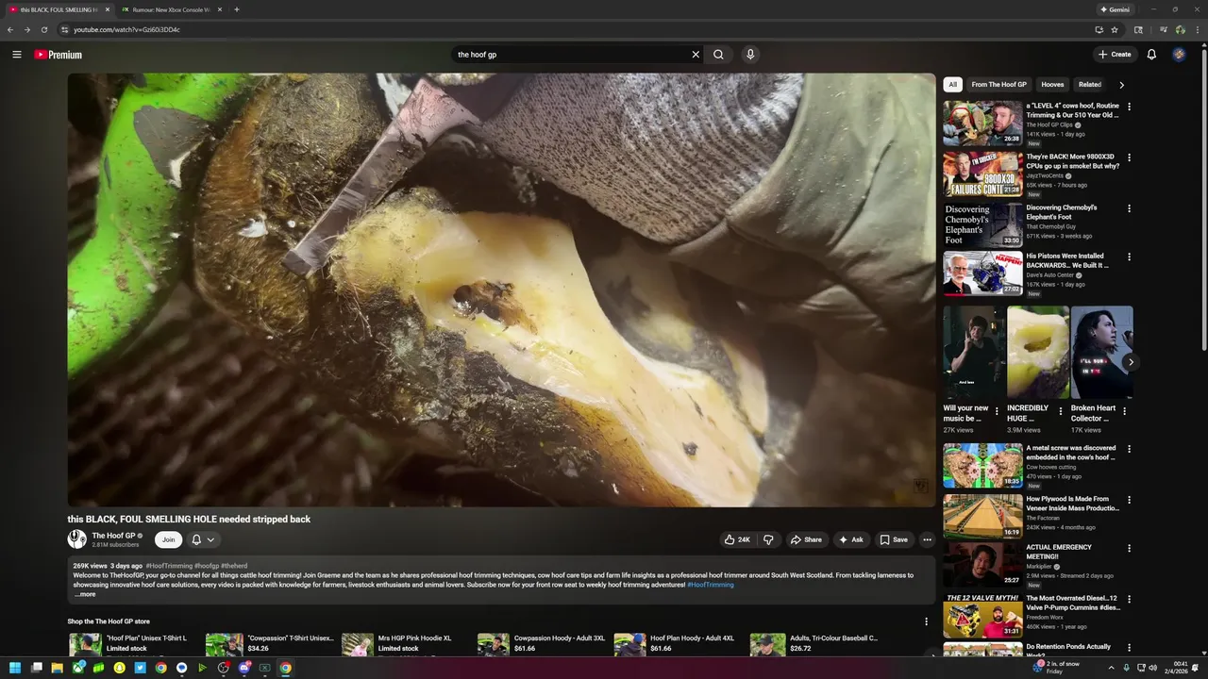Screen dimensions: 1208x679
Task: Open LEVEL 4 cows hoof video thumbnail
Action: click(982, 123)
